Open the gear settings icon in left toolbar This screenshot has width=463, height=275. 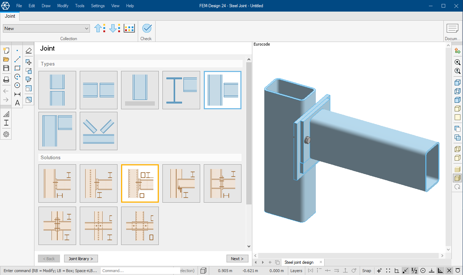tap(6, 134)
